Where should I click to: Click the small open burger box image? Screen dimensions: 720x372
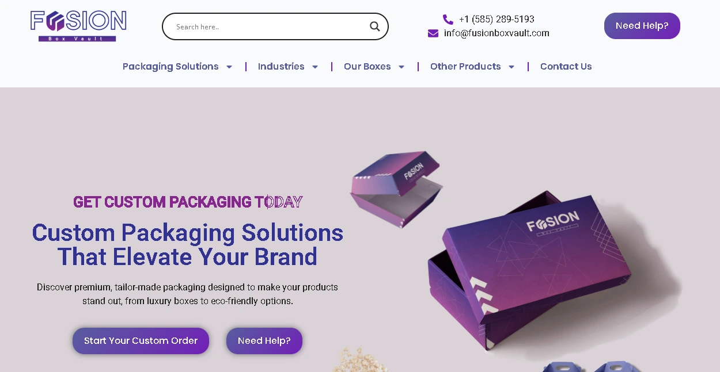click(396, 189)
